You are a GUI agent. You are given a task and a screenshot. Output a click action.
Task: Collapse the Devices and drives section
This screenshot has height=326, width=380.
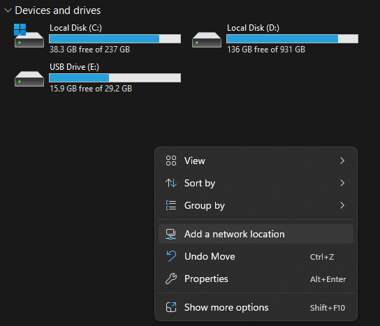click(x=8, y=10)
